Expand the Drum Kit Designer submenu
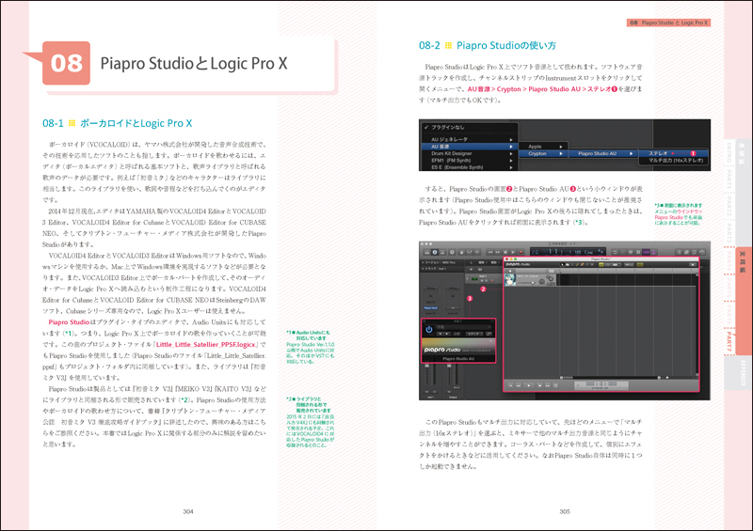Viewport: 753px width, 531px height. (468, 153)
